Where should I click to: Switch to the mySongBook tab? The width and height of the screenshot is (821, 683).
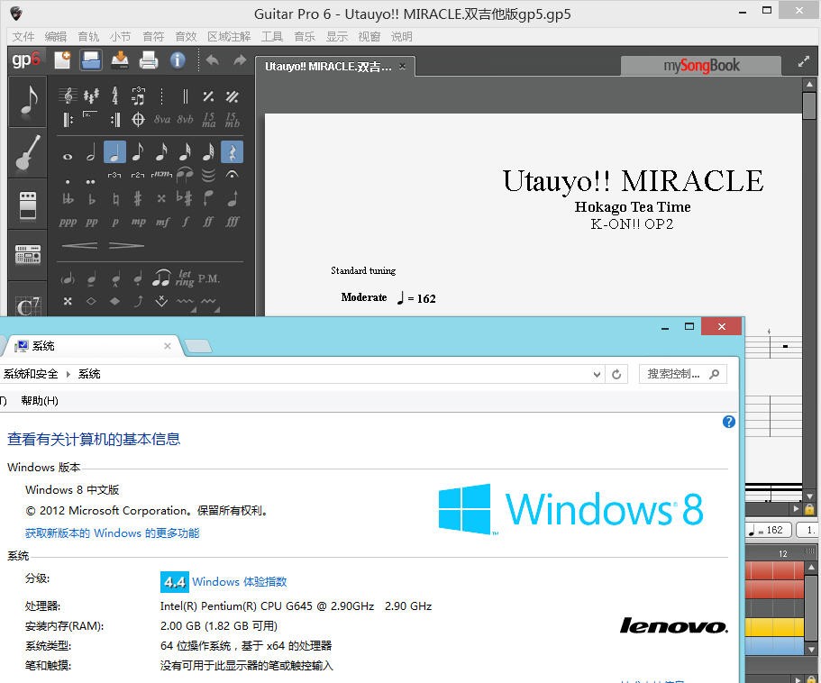click(701, 66)
